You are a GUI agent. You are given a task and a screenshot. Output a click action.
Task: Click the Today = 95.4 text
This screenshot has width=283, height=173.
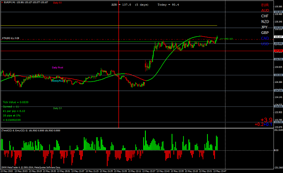pos(168,5)
